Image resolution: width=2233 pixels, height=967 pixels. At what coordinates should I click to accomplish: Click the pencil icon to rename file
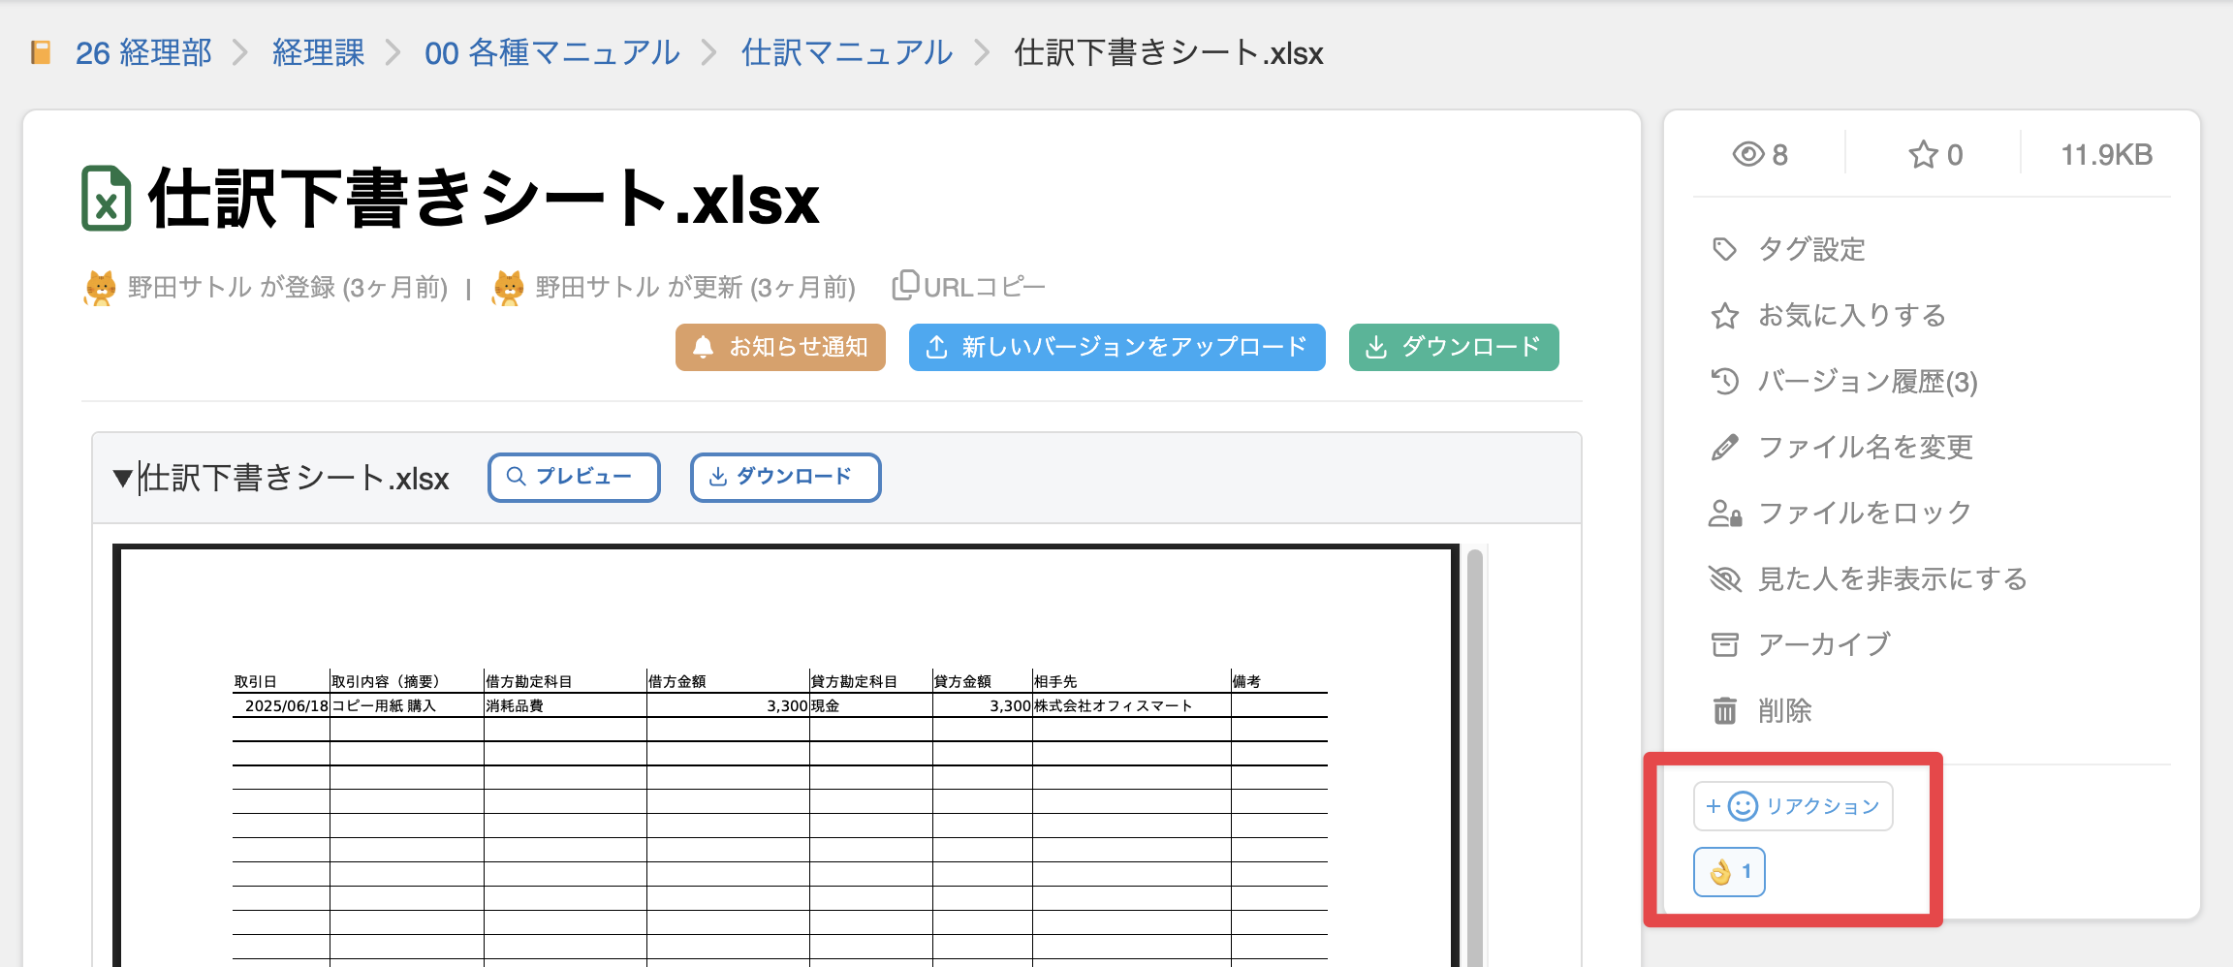1724,448
